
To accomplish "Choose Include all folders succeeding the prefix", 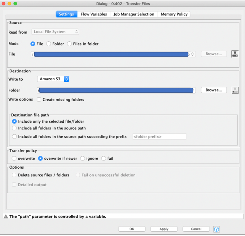I will pyautogui.click(x=14, y=137).
